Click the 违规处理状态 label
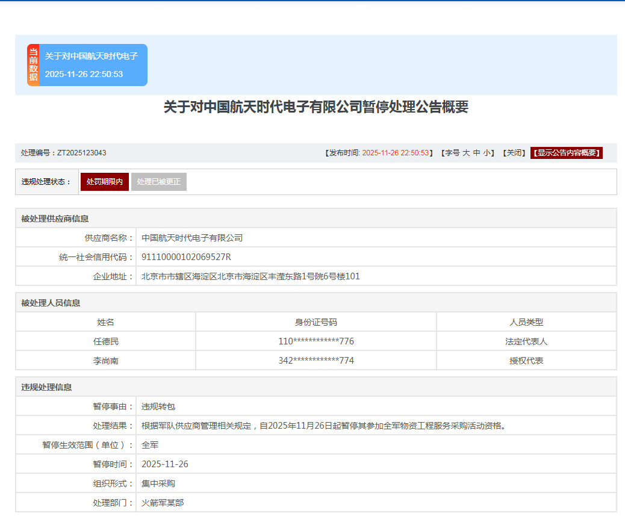 [x=46, y=182]
